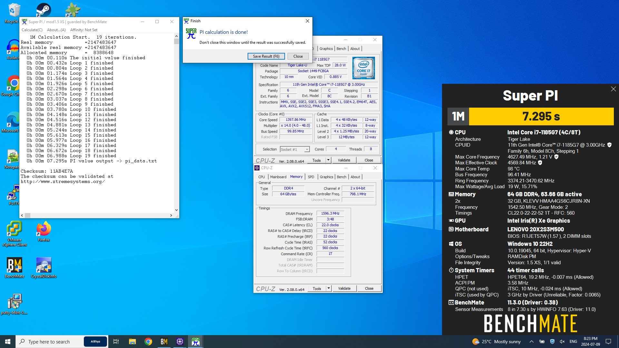Click battery tray icon
The width and height of the screenshot is (619, 348).
click(542, 342)
